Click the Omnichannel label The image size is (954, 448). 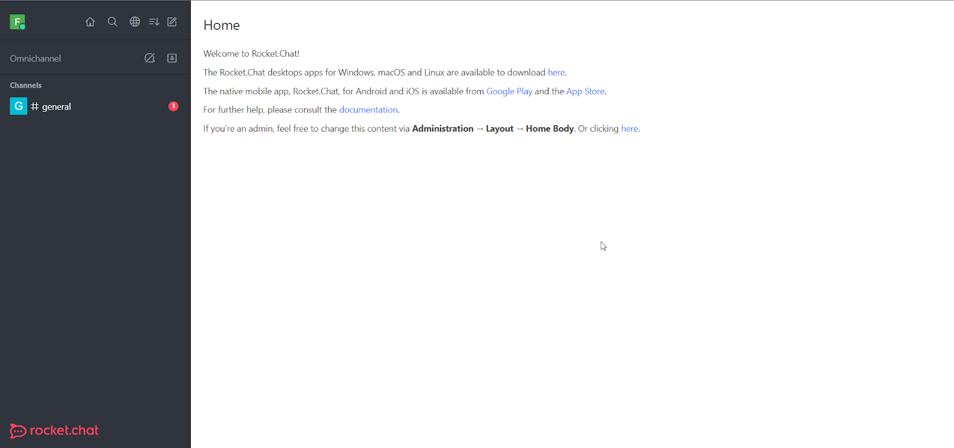35,58
